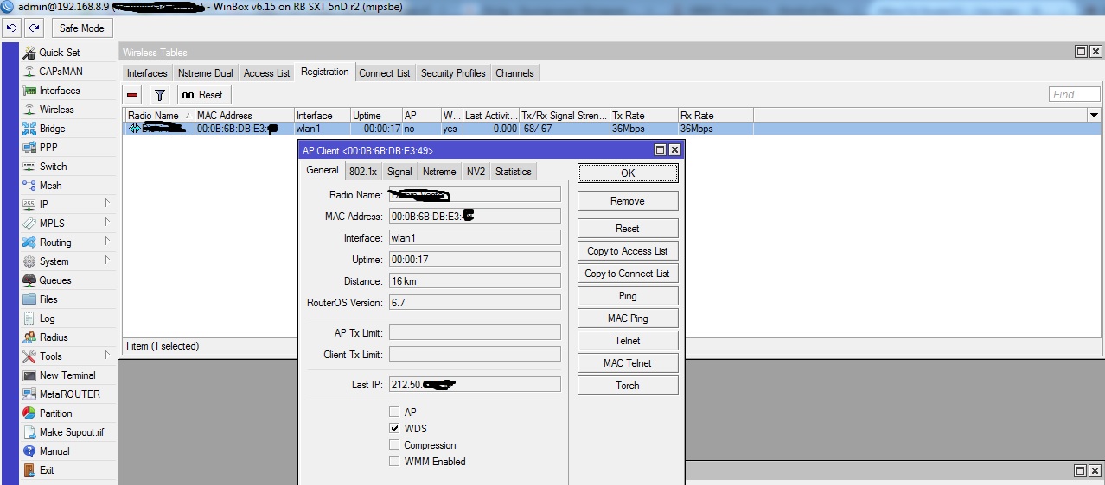Viewport: 1105px width, 485px height.
Task: Click the Undo arrow icon
Action: tap(11, 28)
